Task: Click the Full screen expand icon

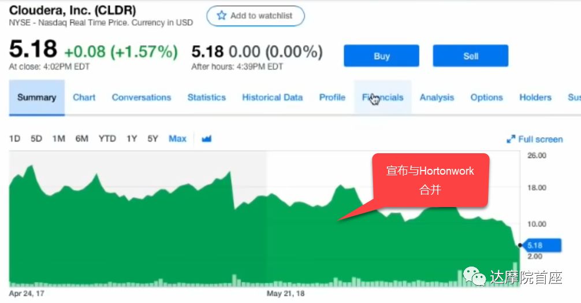Action: pyautogui.click(x=511, y=139)
